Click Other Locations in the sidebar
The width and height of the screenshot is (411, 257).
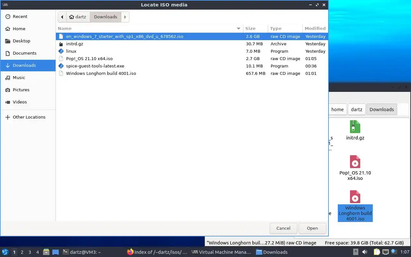28,117
